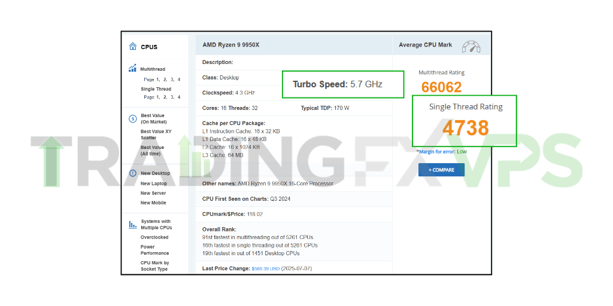This screenshot has height=306, width=613.
Task: Click the Margin for error link
Action: pyautogui.click(x=438, y=151)
